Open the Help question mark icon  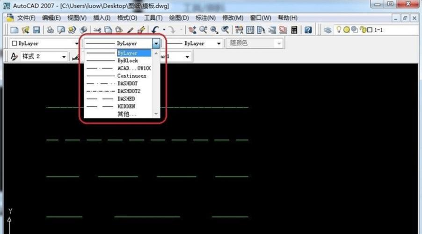308,30
